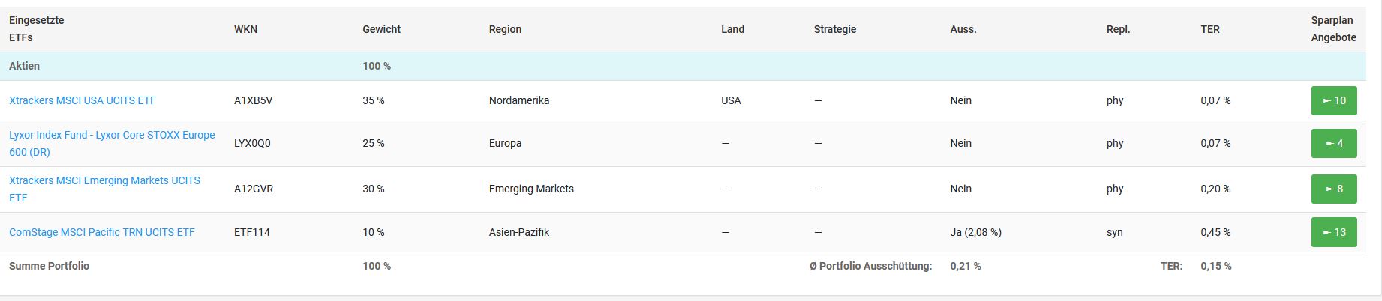Open ComStage MSCI Pacific TRN ETF link

[102, 232]
